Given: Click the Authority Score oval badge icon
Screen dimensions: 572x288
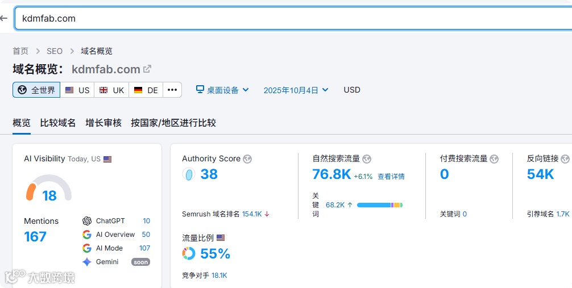Looking at the screenshot, I should 189,174.
